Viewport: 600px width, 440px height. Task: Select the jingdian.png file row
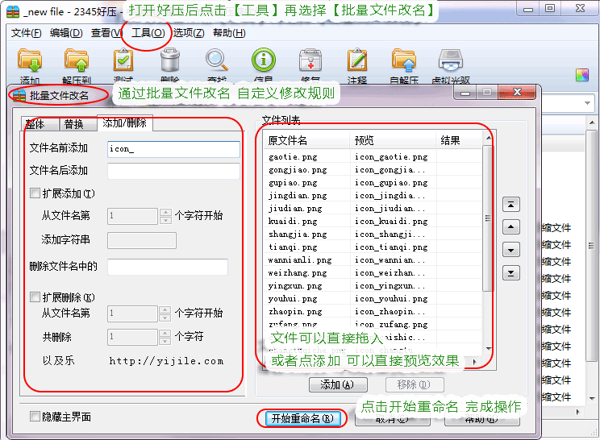[373, 195]
